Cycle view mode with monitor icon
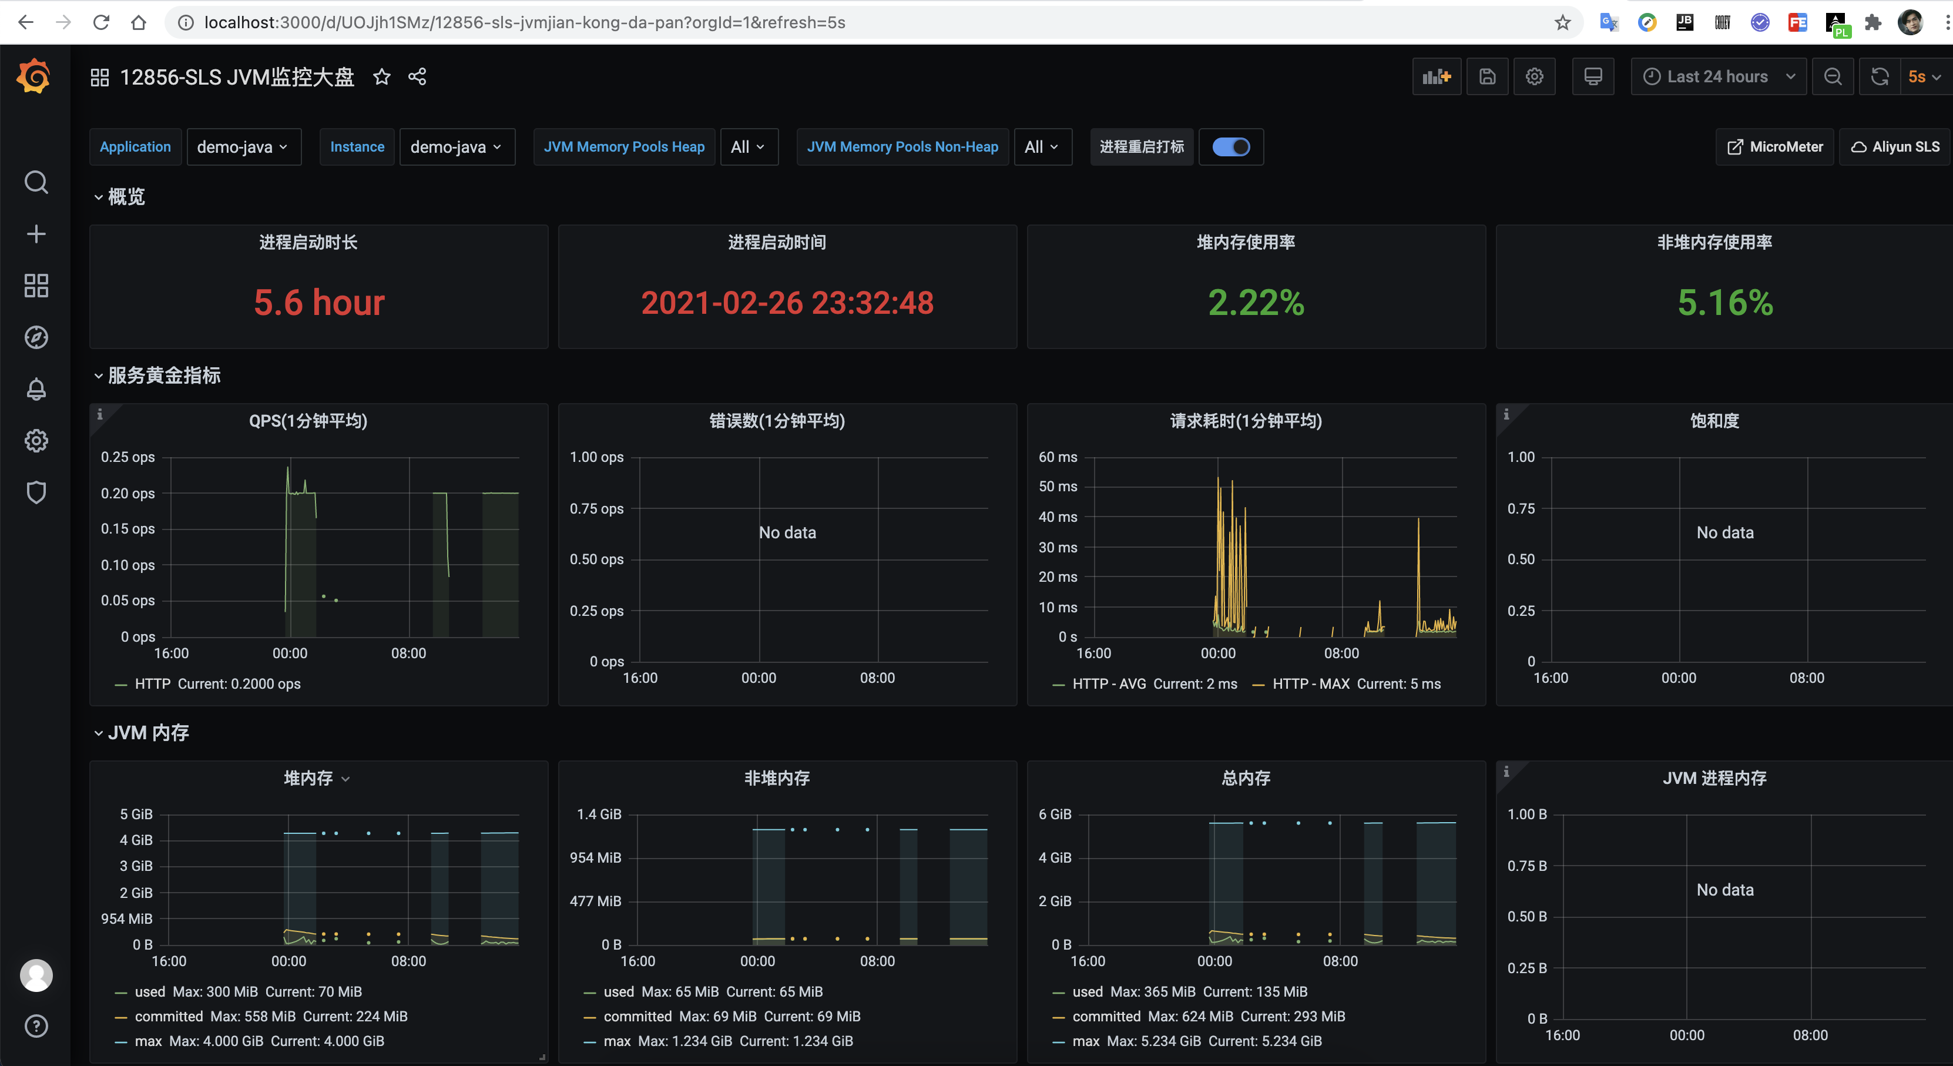This screenshot has width=1953, height=1066. coord(1593,76)
